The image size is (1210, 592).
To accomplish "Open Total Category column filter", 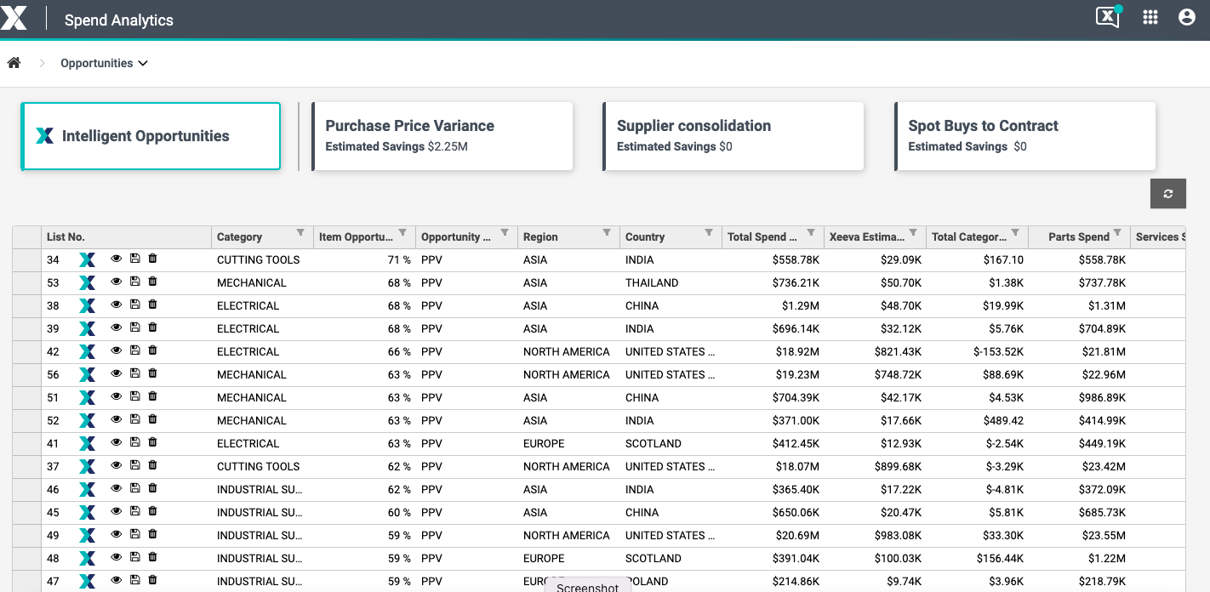I will [1015, 233].
